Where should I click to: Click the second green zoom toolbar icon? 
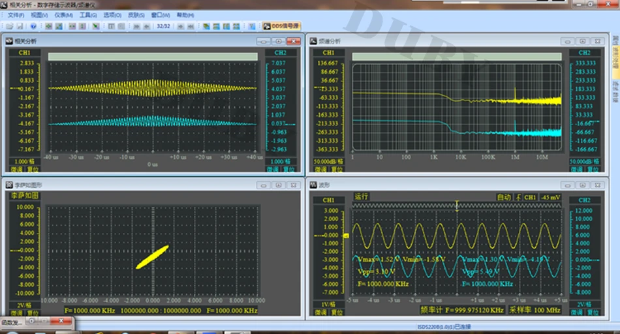[59, 26]
